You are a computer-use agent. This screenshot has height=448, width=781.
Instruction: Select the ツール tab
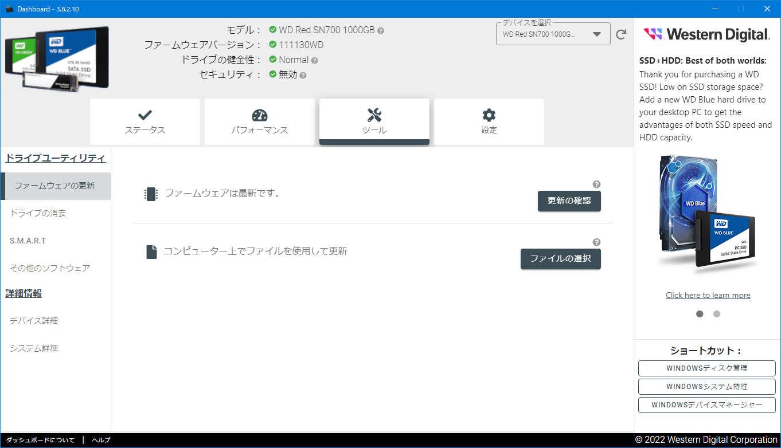coord(374,121)
